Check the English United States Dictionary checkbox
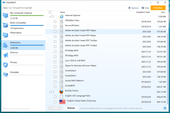This screenshot has width=170, height=113. 55,102
